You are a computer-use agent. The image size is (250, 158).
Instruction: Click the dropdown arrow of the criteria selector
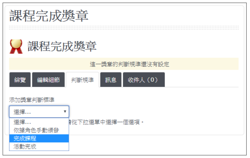click(65, 111)
